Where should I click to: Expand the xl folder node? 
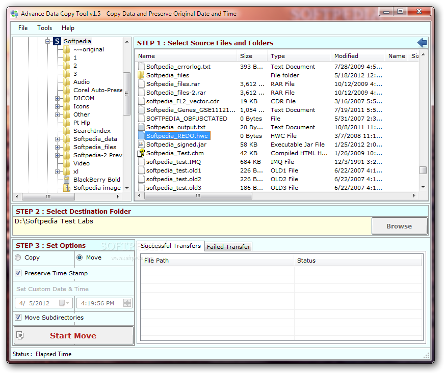[57, 171]
